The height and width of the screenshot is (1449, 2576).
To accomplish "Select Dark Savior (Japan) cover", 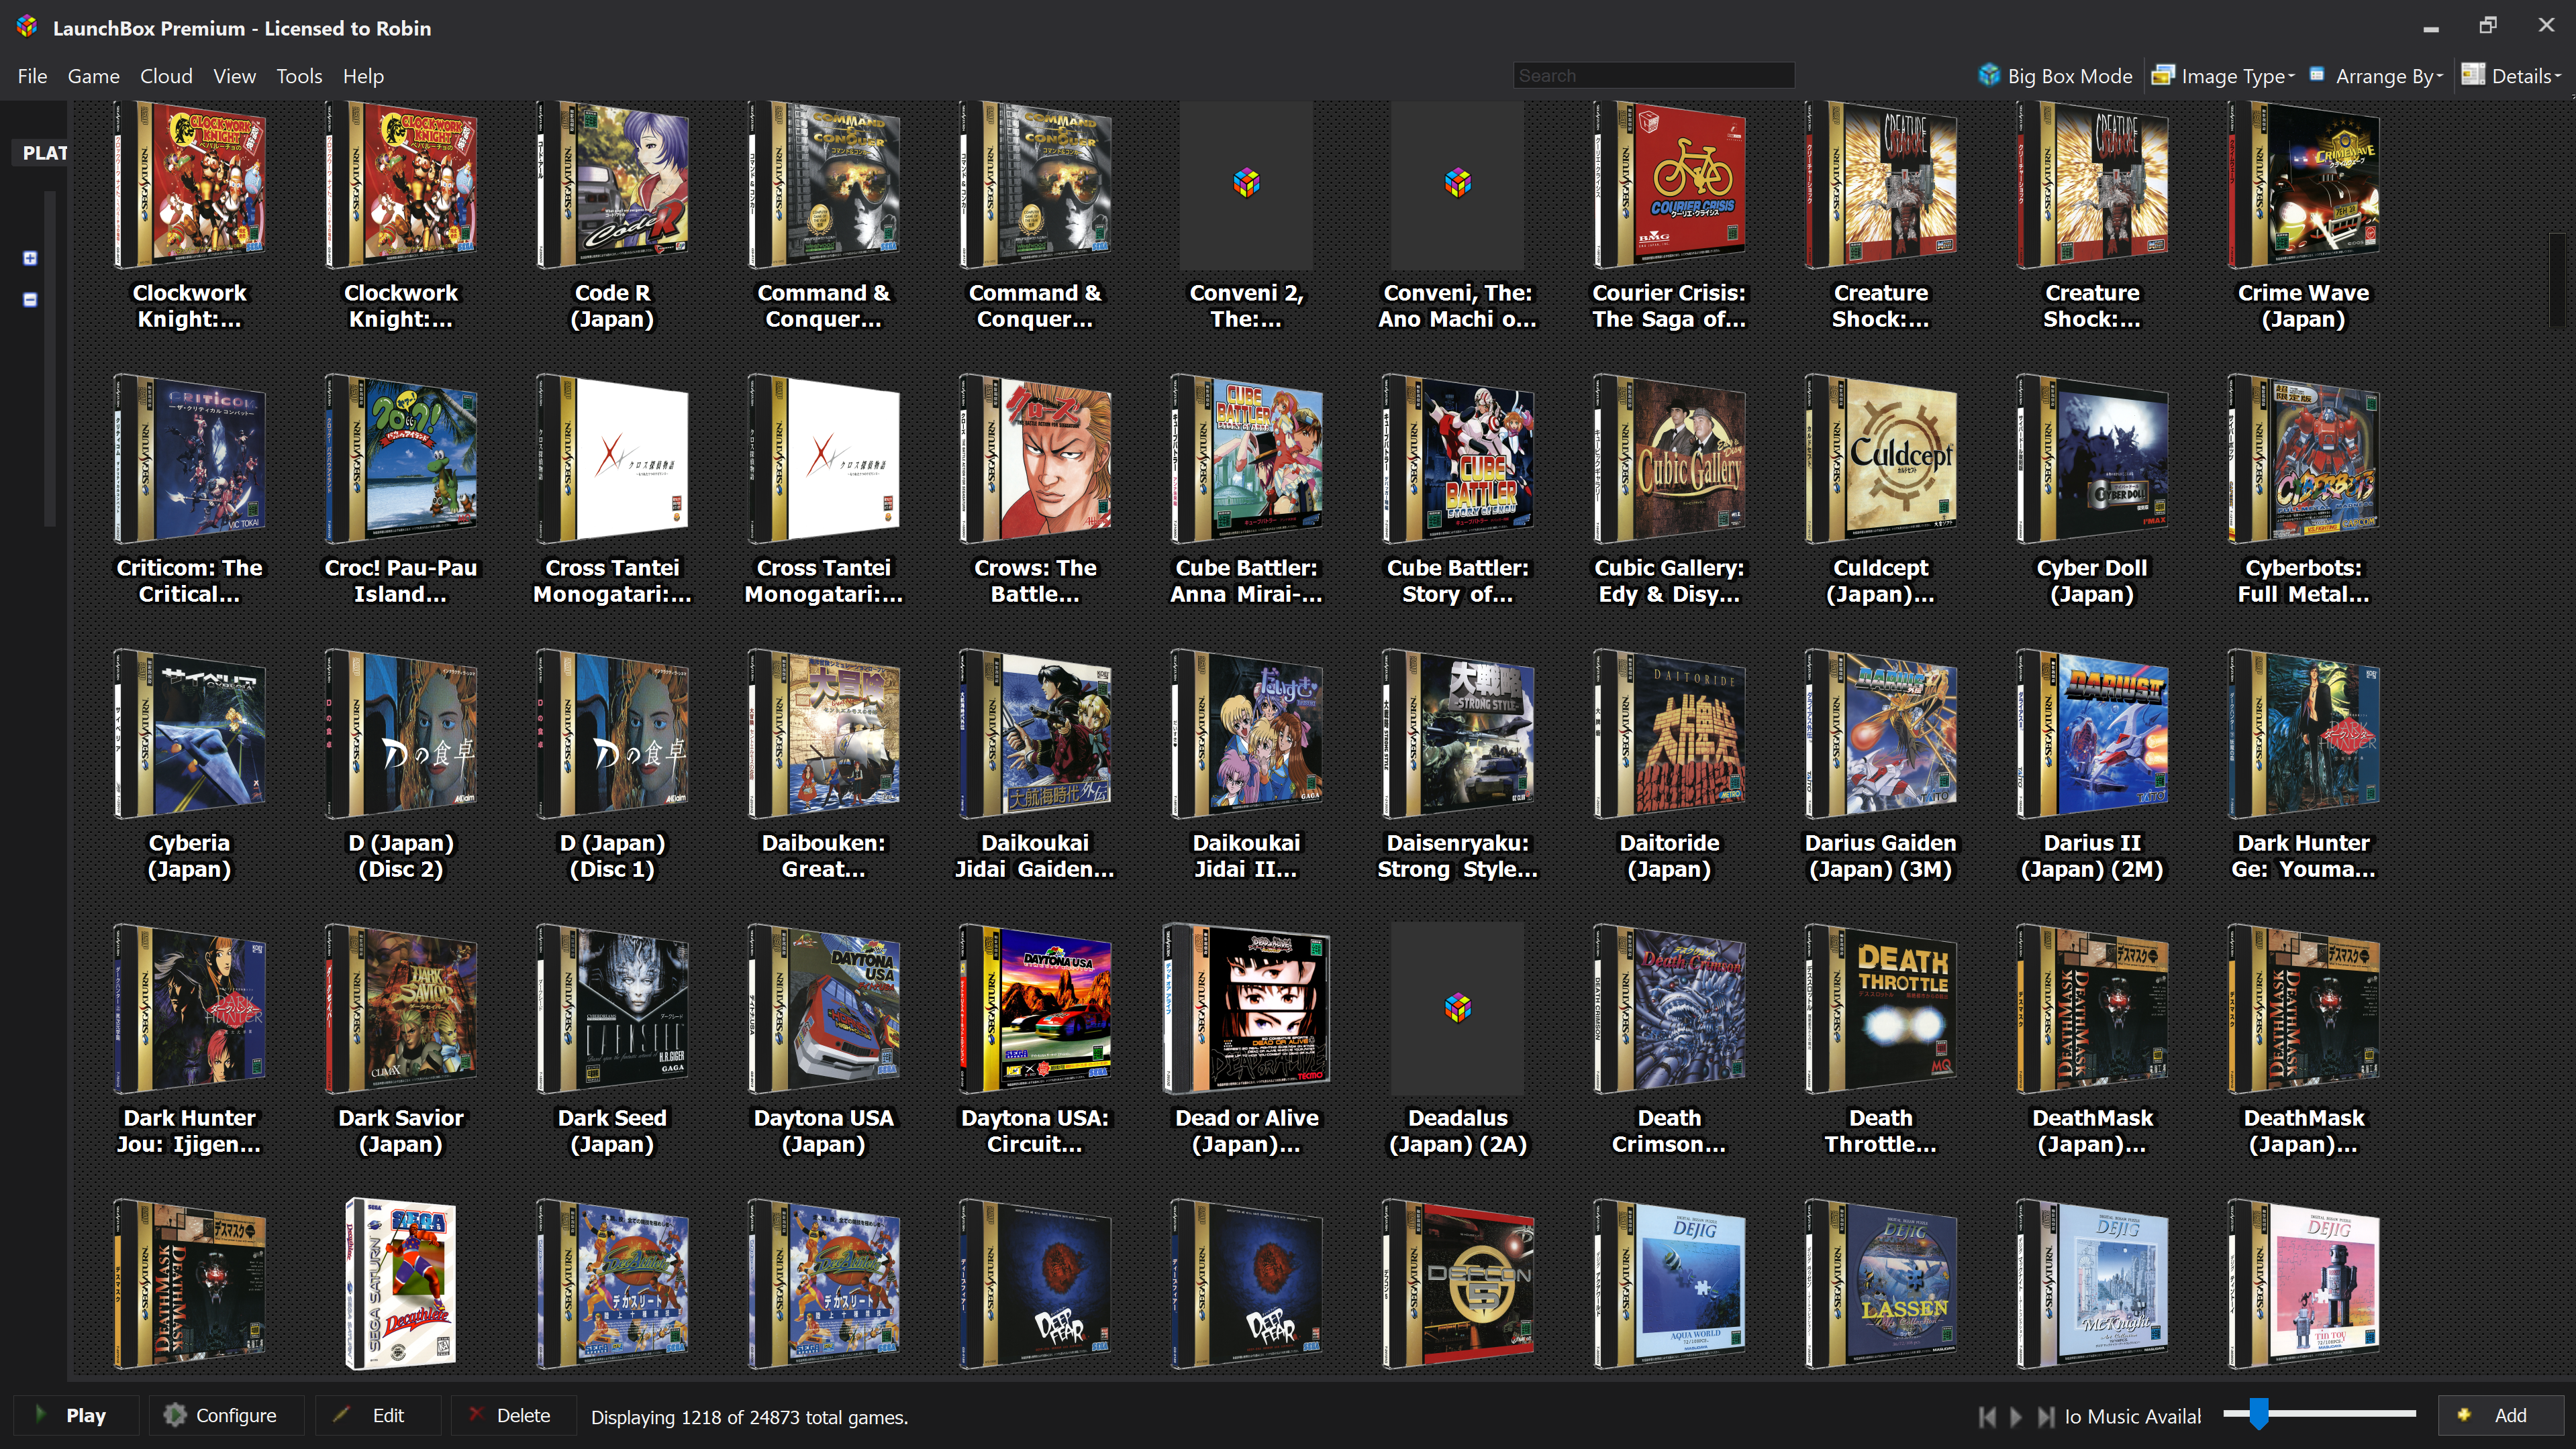I will pos(401,1010).
